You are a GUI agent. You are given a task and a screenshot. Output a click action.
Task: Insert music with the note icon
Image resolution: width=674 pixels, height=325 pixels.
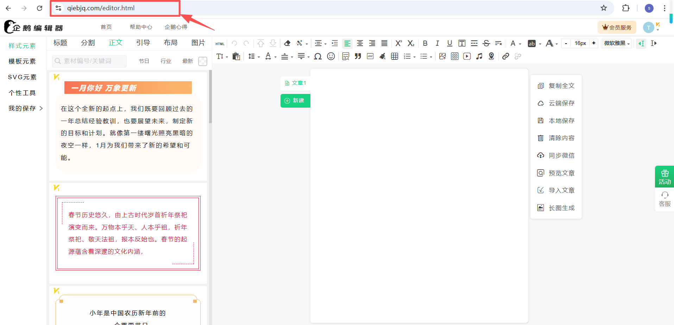click(x=479, y=56)
